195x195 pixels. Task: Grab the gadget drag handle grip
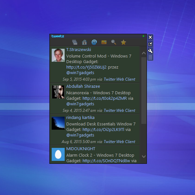click(150, 58)
